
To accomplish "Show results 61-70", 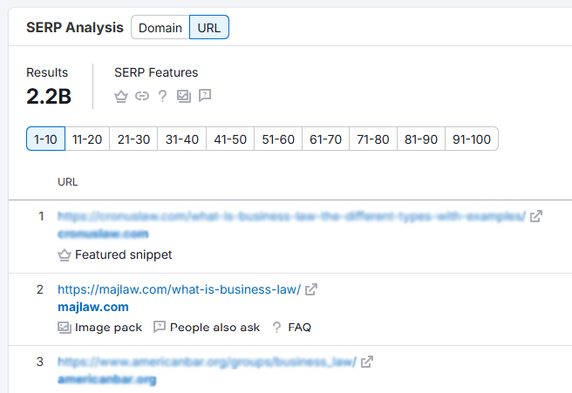I will click(325, 139).
